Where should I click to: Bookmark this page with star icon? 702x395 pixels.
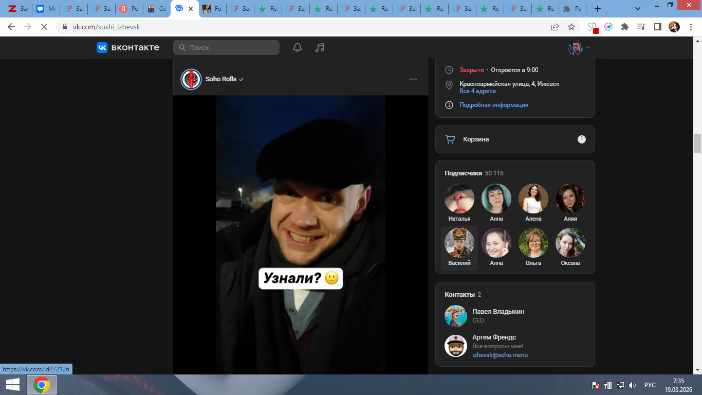click(x=571, y=27)
